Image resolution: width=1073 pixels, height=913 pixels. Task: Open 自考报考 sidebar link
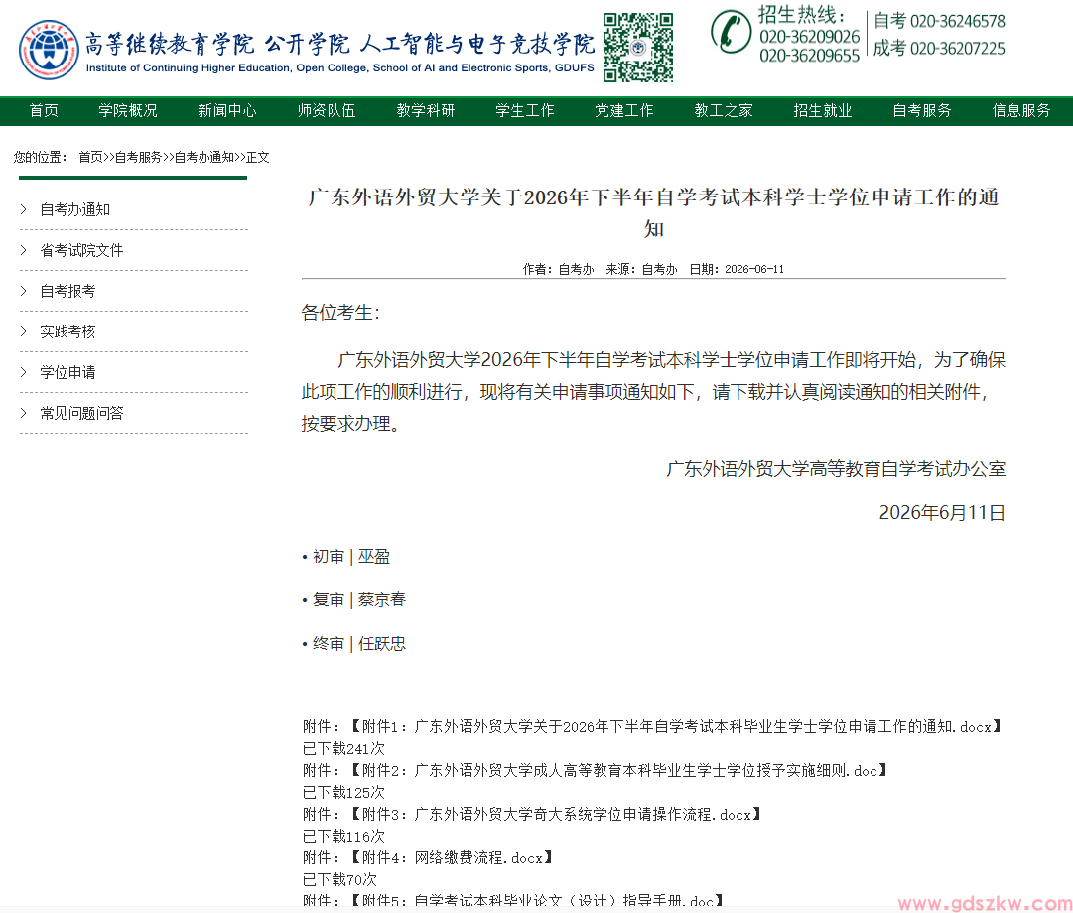coord(67,292)
